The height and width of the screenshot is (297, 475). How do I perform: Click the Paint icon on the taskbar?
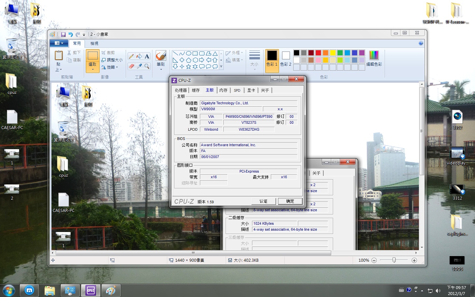coord(111,290)
